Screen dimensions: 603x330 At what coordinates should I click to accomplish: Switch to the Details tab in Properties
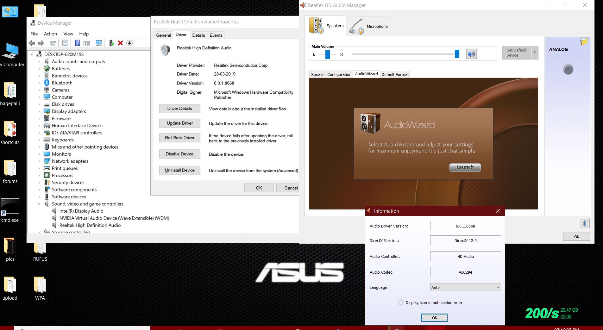[x=198, y=35]
